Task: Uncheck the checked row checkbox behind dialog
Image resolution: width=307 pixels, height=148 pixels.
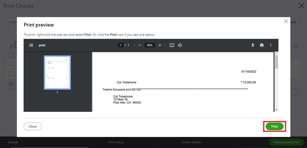Action: coord(11,84)
